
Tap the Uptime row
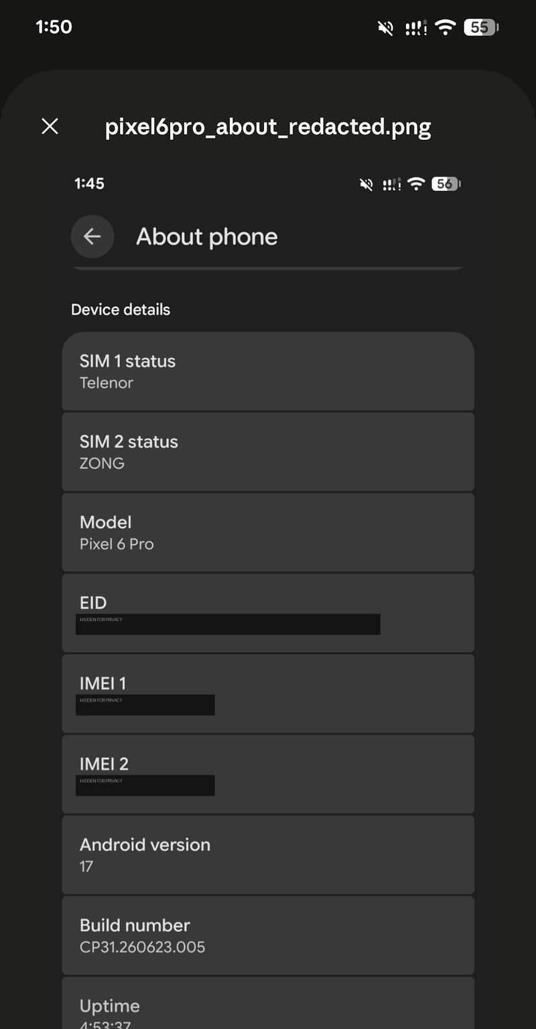coord(268,1003)
